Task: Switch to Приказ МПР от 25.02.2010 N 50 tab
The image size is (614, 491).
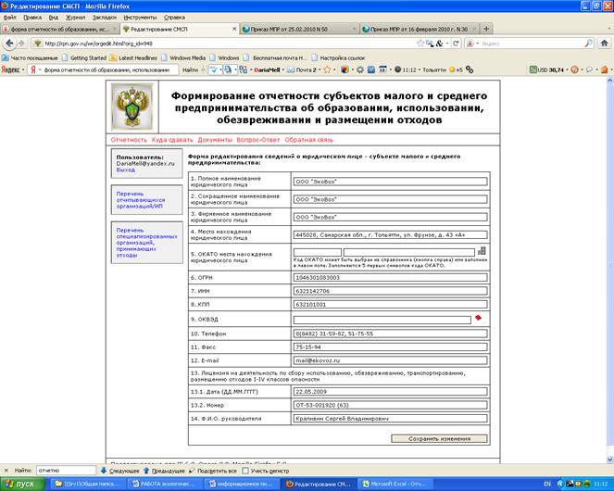Action: click(x=297, y=29)
